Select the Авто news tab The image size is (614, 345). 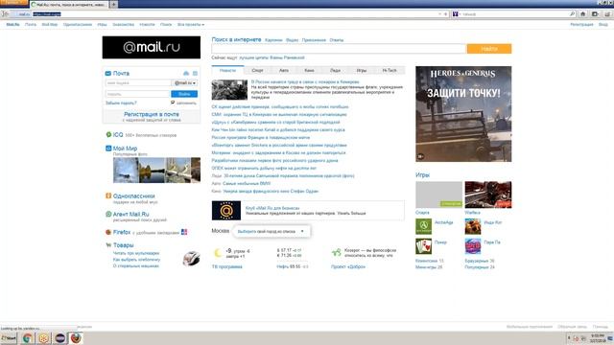(x=284, y=70)
